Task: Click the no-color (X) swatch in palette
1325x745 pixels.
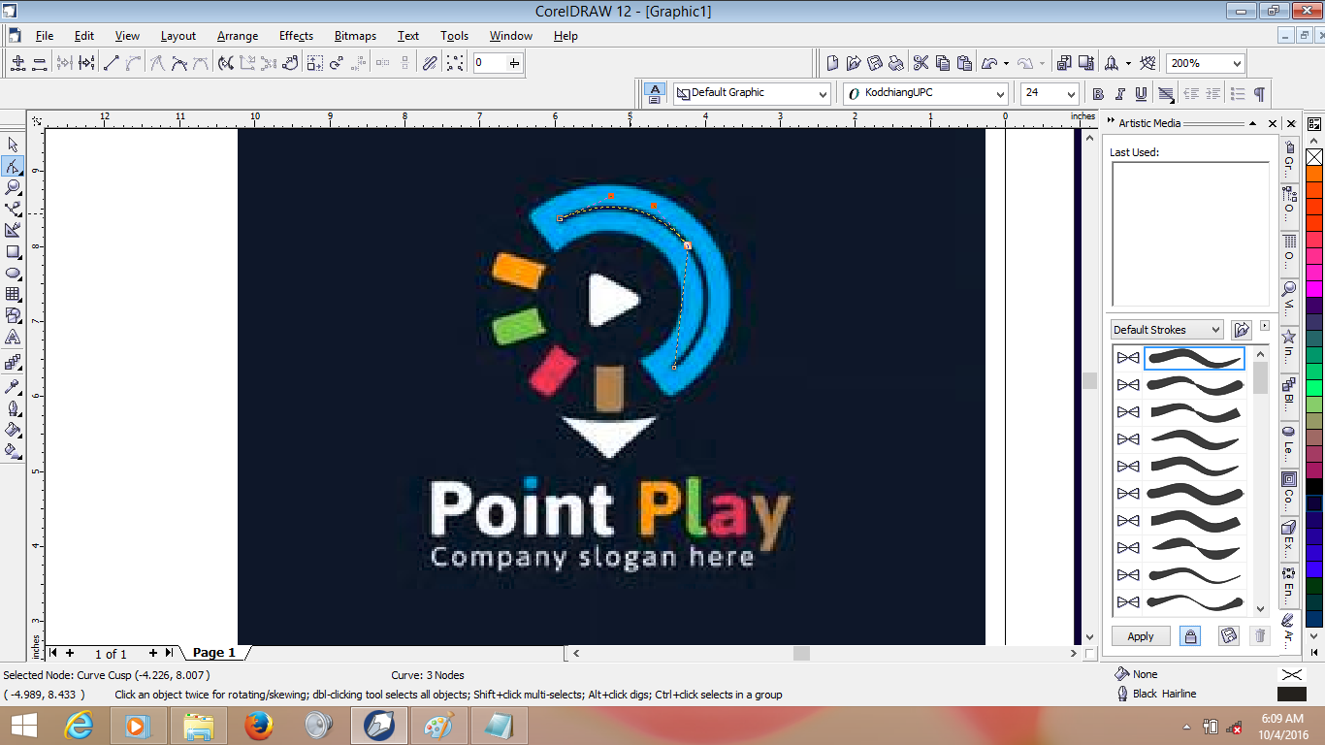Action: pyautogui.click(x=1314, y=157)
